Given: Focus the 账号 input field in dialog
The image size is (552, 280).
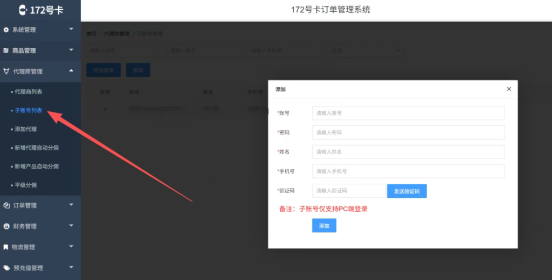Looking at the screenshot, I should (x=408, y=113).
